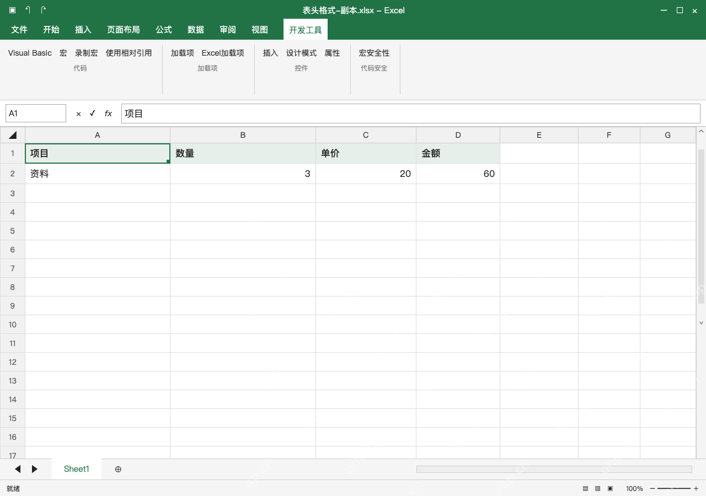The height and width of the screenshot is (496, 706).
Task: Open the 插入 controls dropdown
Action: (270, 53)
